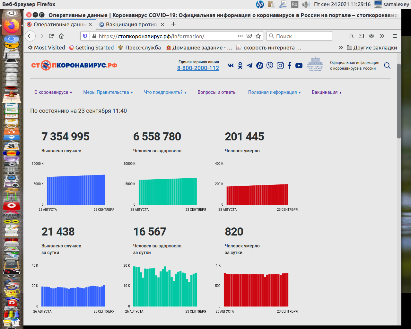Expand the Полезная информация menu
This screenshot has width=411, height=329.
pos(275,92)
